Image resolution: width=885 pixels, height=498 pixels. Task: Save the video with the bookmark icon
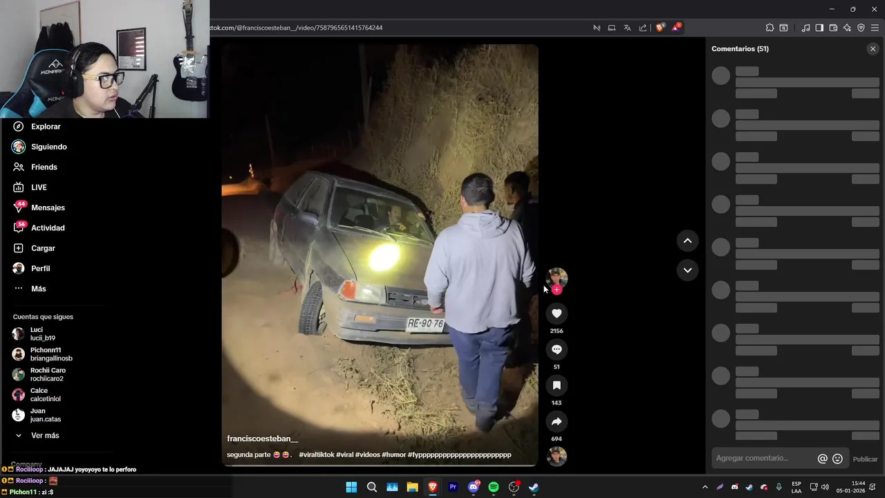pyautogui.click(x=557, y=385)
